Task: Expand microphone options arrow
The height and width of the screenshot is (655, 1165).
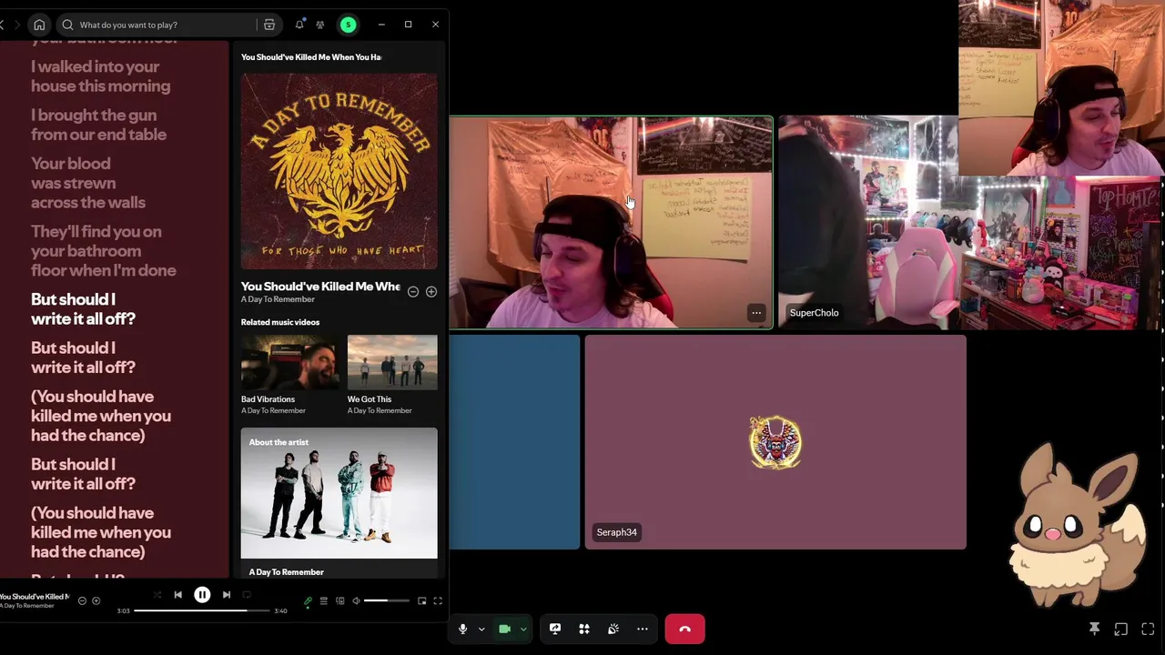Action: (481, 629)
